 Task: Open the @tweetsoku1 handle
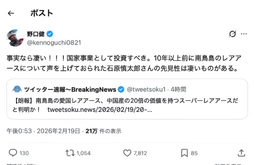[x=146, y=89]
